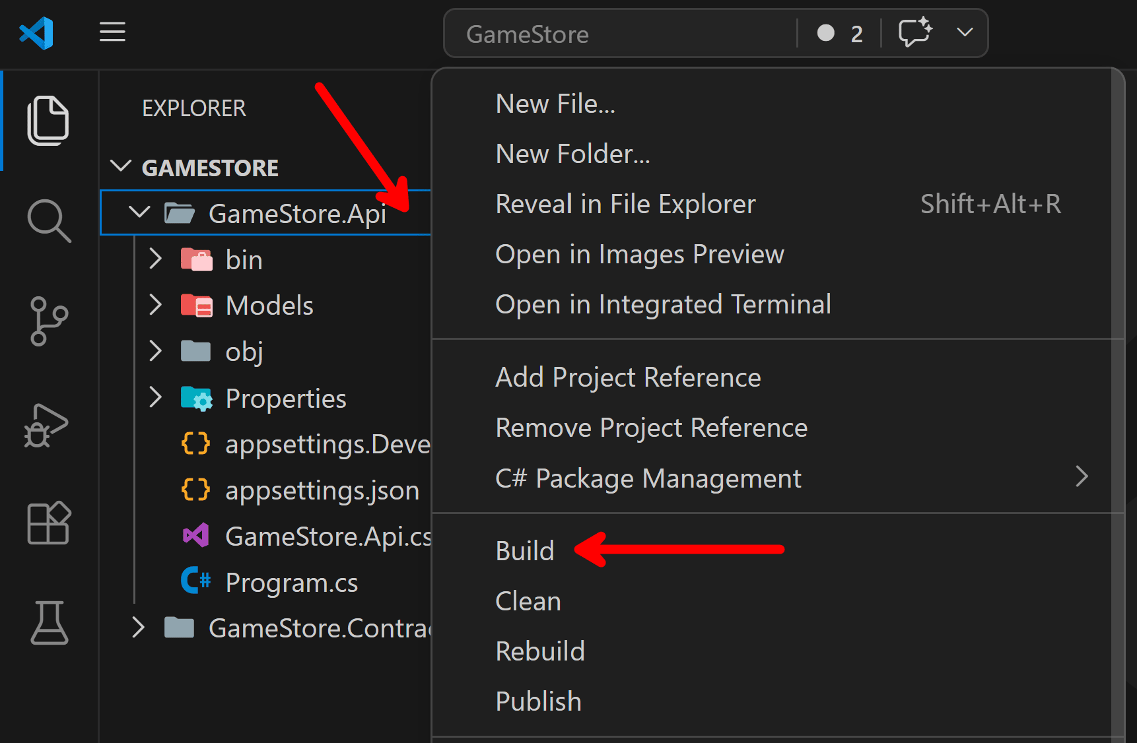Select the Models folder name
This screenshot has height=743, width=1137.
269,306
